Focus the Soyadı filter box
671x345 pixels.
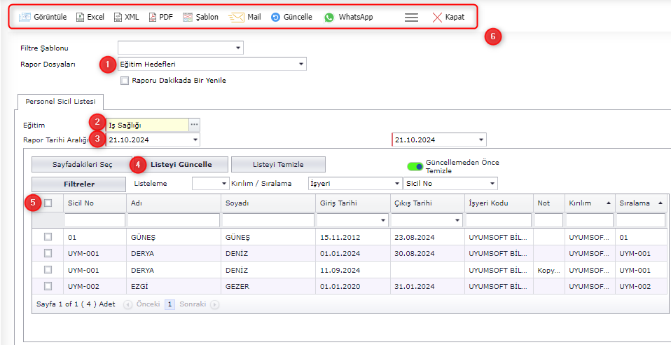coord(268,220)
